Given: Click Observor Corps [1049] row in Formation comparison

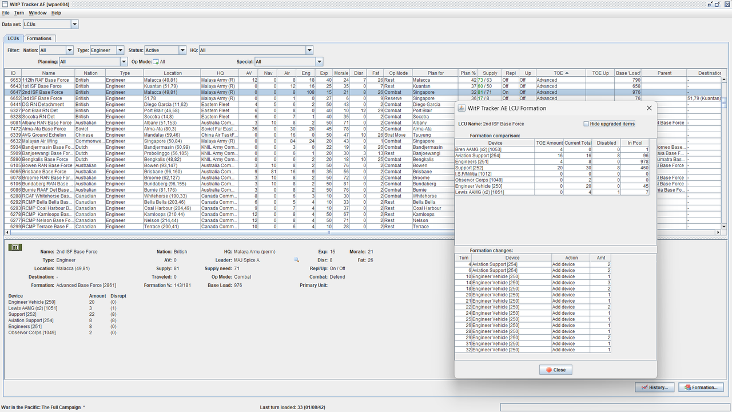Looking at the screenshot, I should tap(552, 180).
